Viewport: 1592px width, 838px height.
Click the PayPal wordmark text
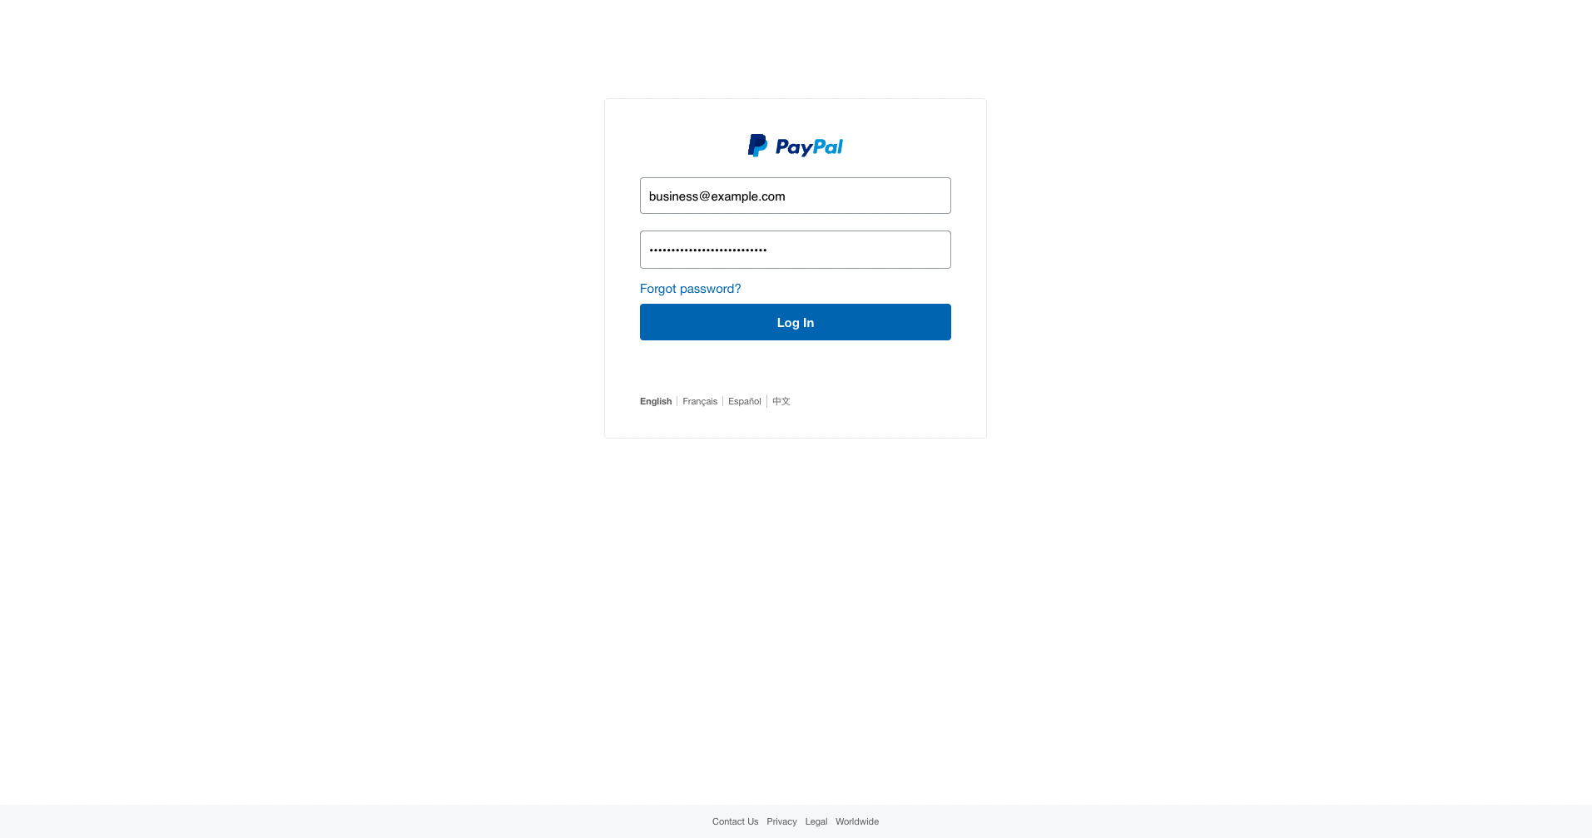click(x=809, y=147)
